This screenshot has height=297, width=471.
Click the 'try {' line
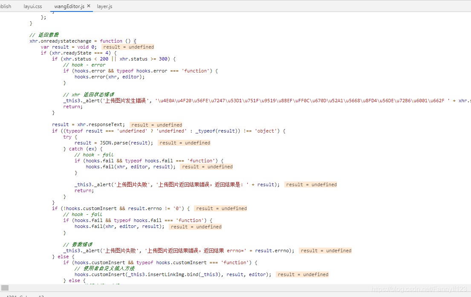click(x=70, y=137)
